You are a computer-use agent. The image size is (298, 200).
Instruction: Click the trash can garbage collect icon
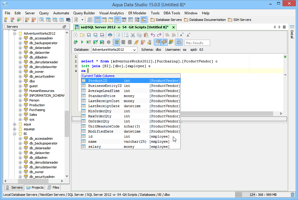tap(293, 195)
